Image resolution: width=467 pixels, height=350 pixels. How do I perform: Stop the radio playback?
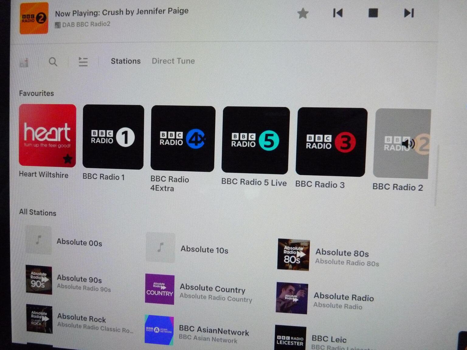tap(373, 13)
